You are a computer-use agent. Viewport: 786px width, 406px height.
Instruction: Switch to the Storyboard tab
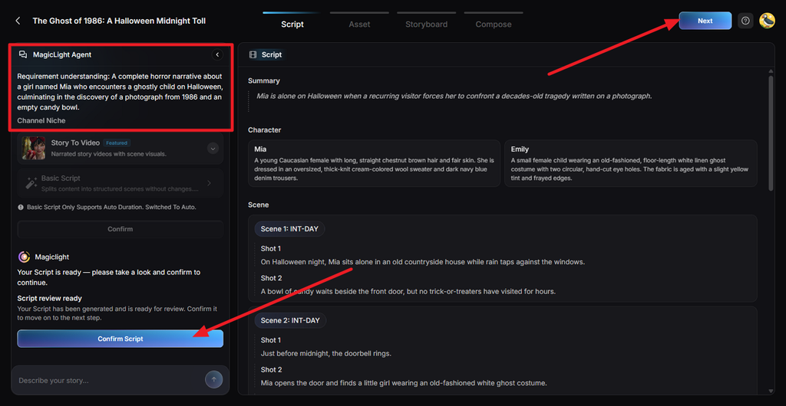point(427,24)
